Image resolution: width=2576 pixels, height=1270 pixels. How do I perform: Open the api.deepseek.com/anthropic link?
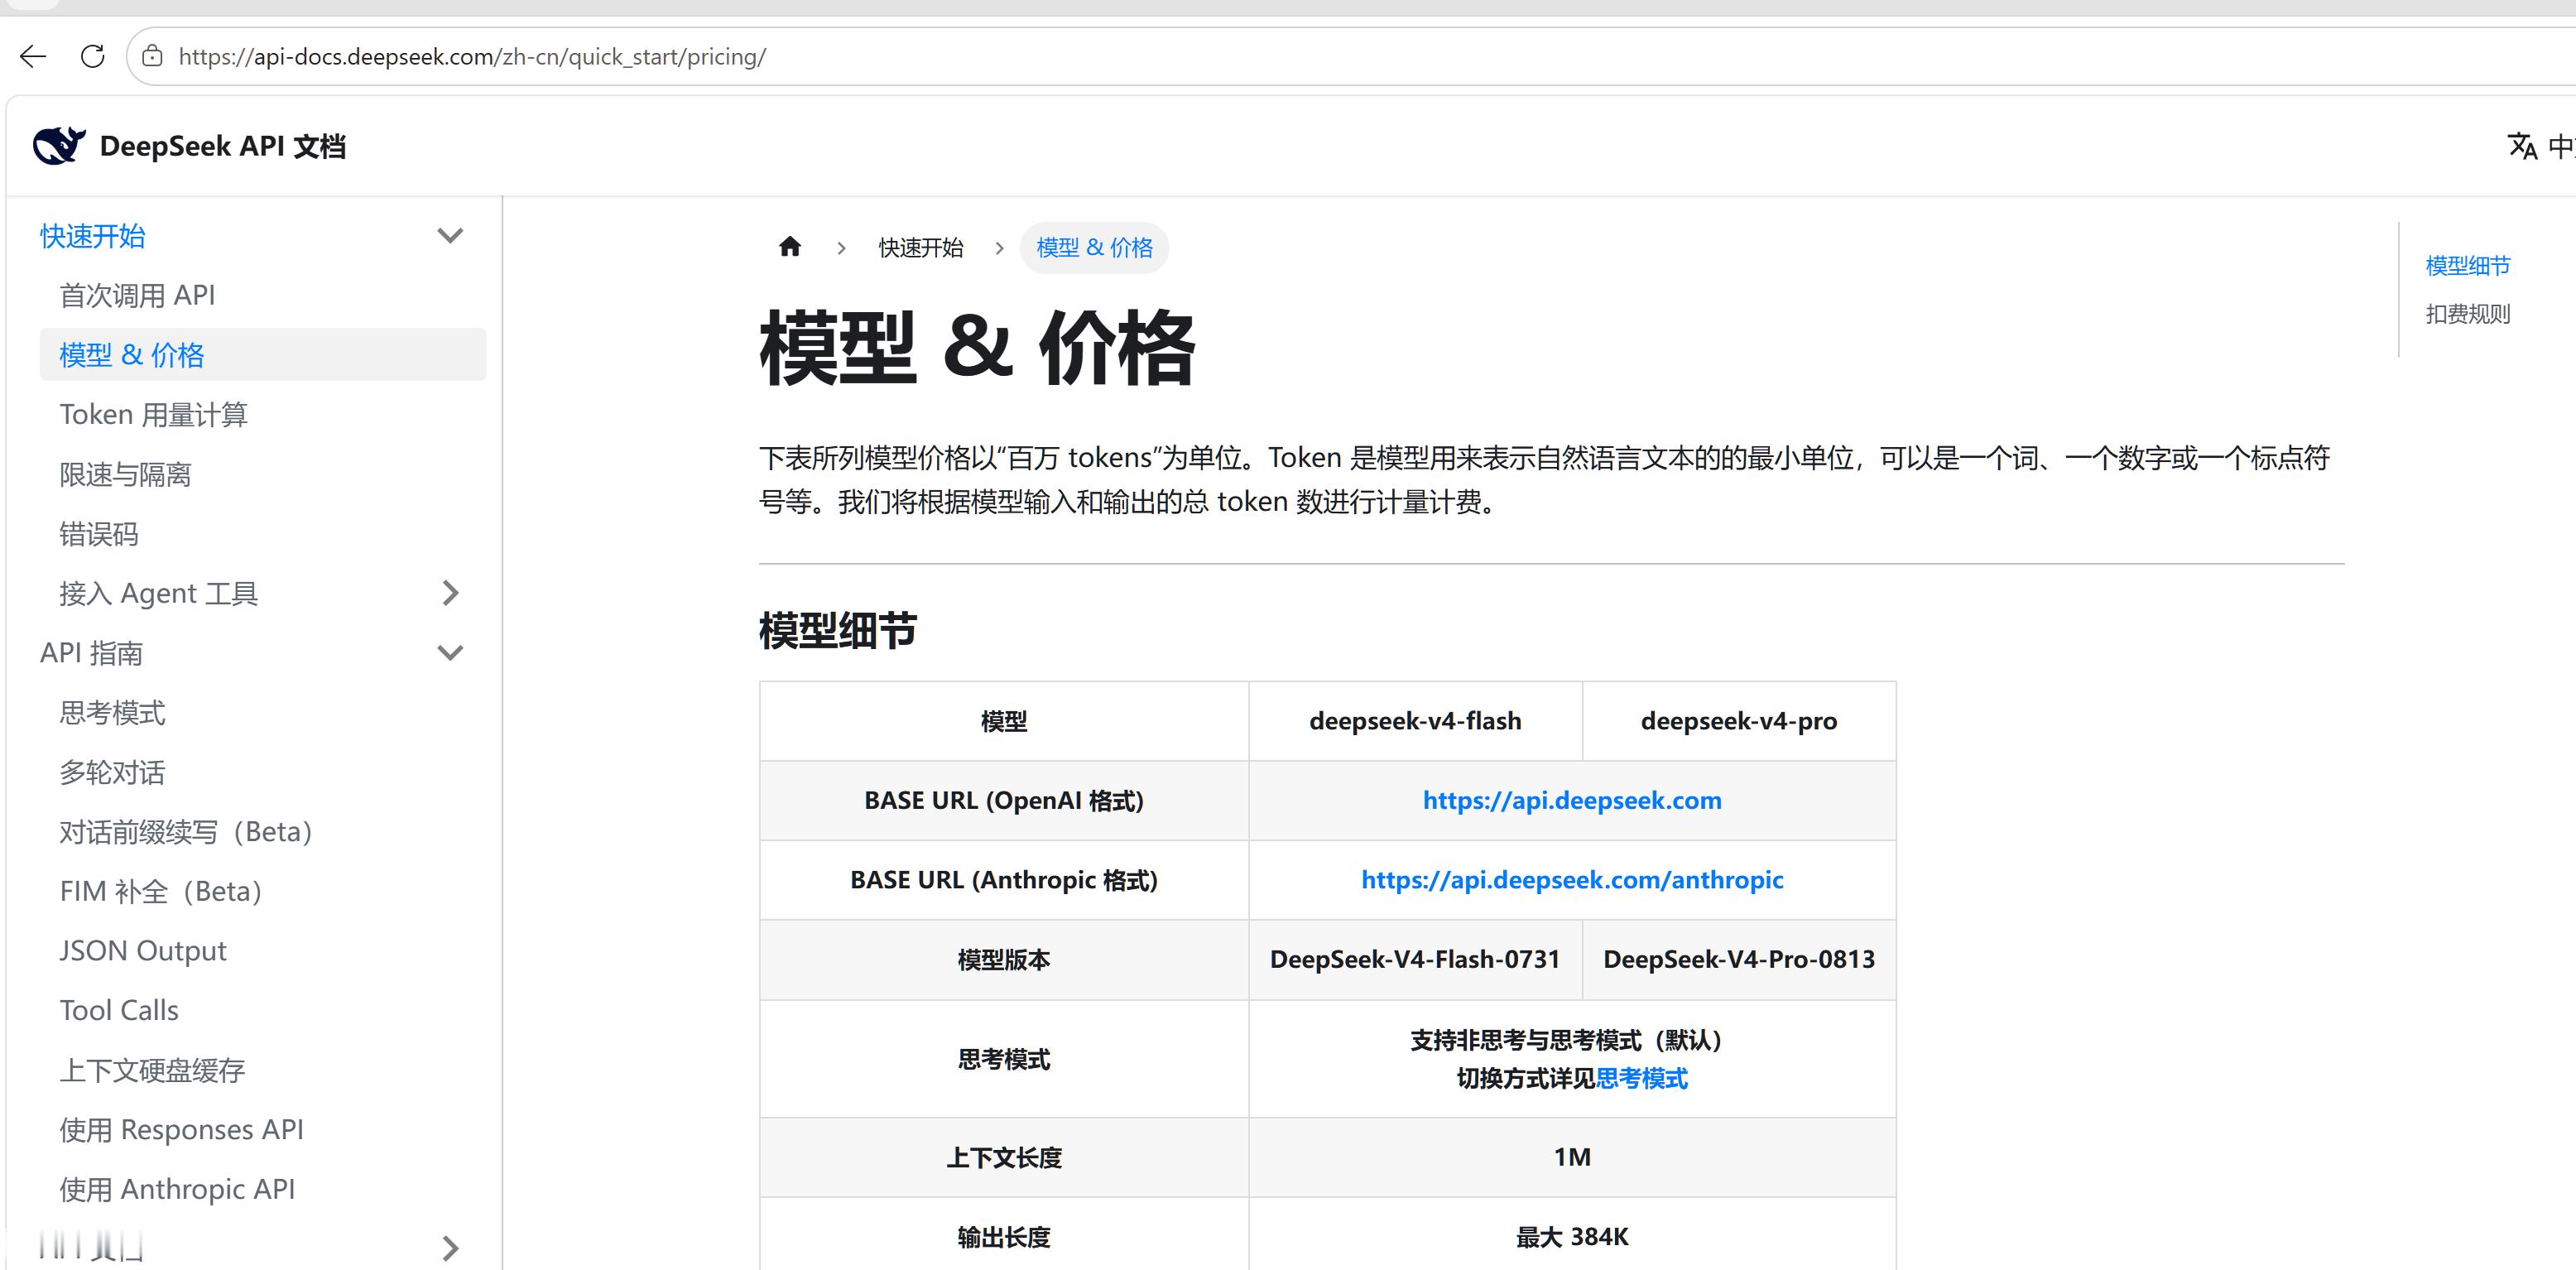point(1572,880)
